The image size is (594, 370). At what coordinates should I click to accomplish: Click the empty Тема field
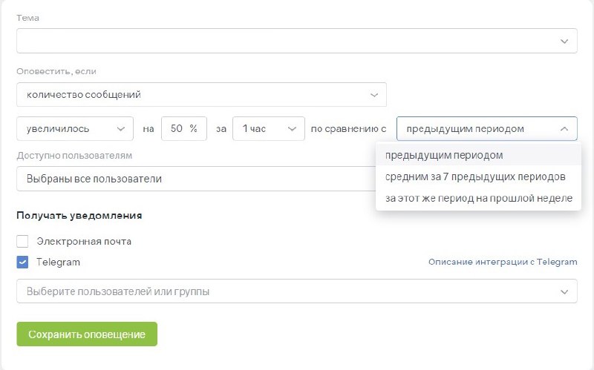pos(296,41)
